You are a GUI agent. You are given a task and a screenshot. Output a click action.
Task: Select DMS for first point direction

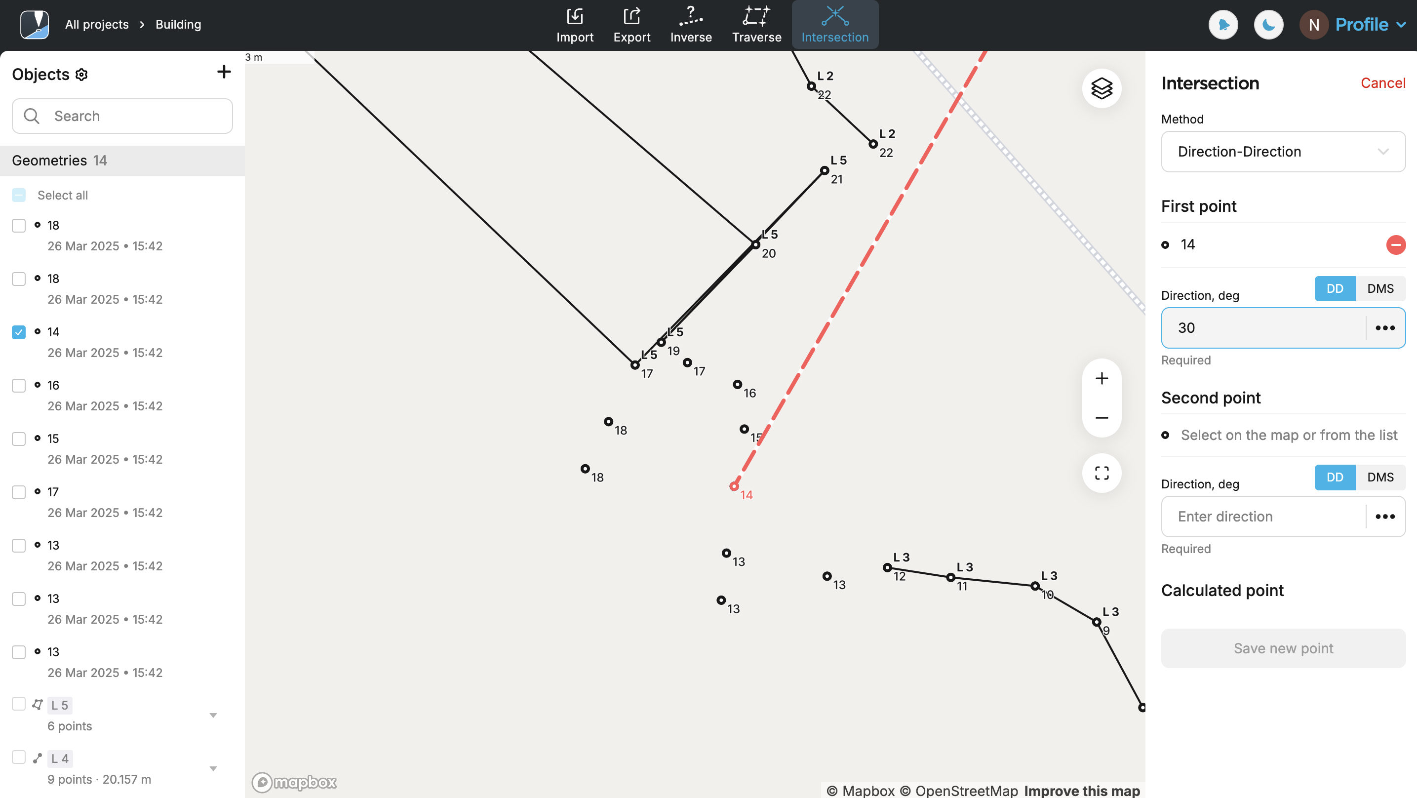[x=1380, y=288]
